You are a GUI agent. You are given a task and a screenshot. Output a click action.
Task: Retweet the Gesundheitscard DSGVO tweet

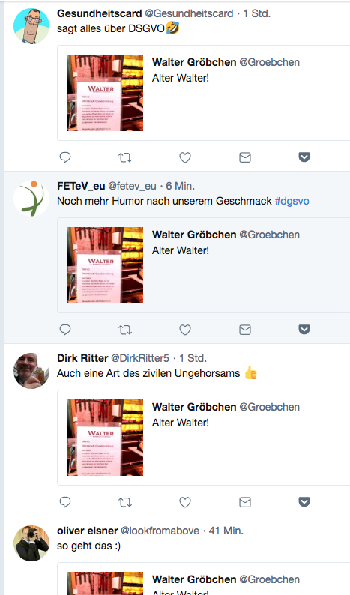125,157
